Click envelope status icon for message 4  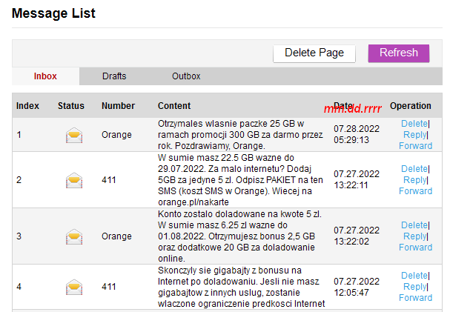coord(74,287)
